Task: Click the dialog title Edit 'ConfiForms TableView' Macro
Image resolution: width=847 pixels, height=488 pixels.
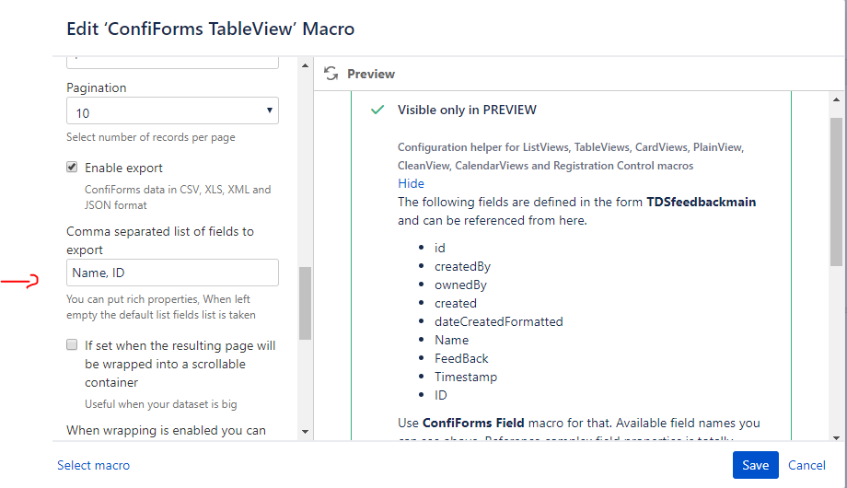Action: pyautogui.click(x=211, y=29)
